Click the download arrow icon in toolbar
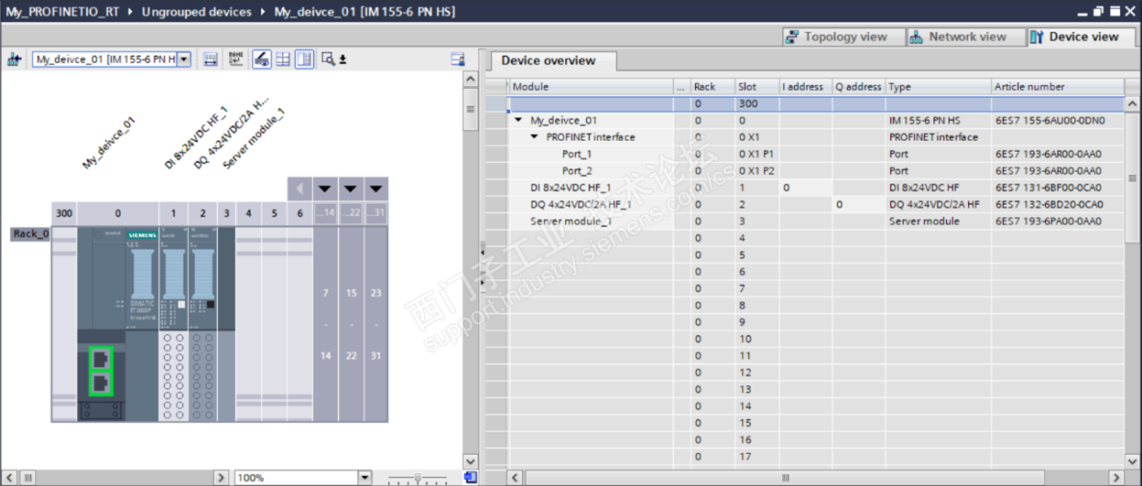This screenshot has width=1142, height=486. click(343, 59)
